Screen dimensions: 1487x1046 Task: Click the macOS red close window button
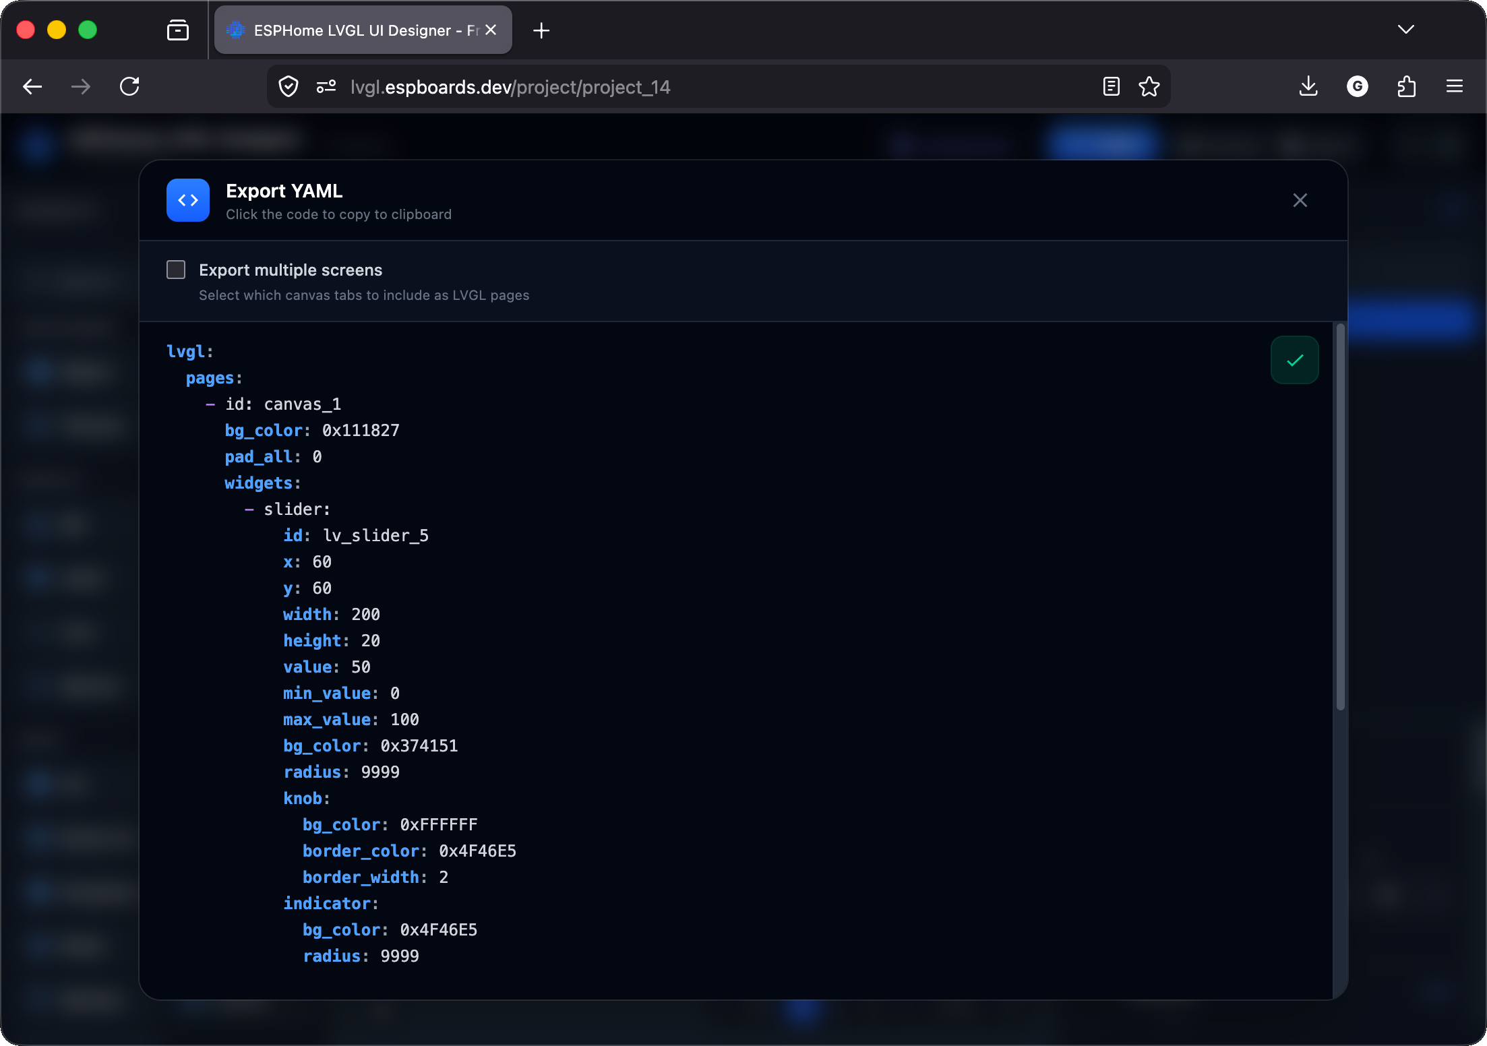pyautogui.click(x=26, y=30)
